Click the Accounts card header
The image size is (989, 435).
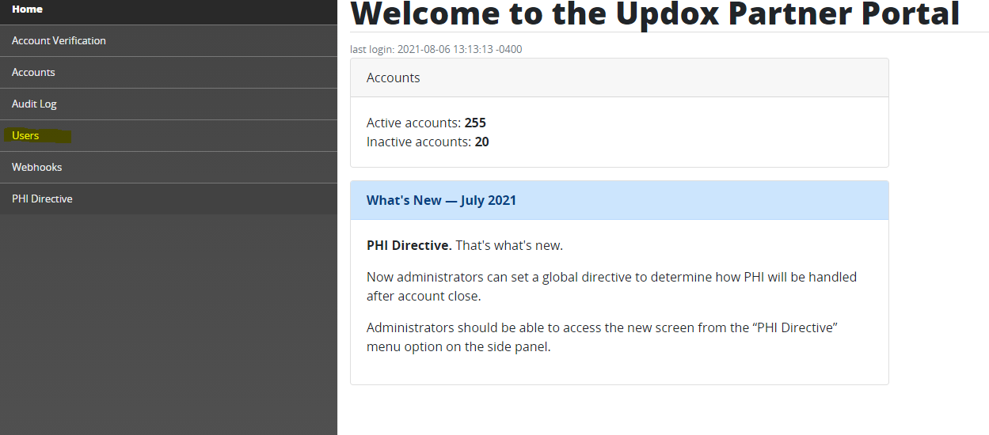pos(619,78)
